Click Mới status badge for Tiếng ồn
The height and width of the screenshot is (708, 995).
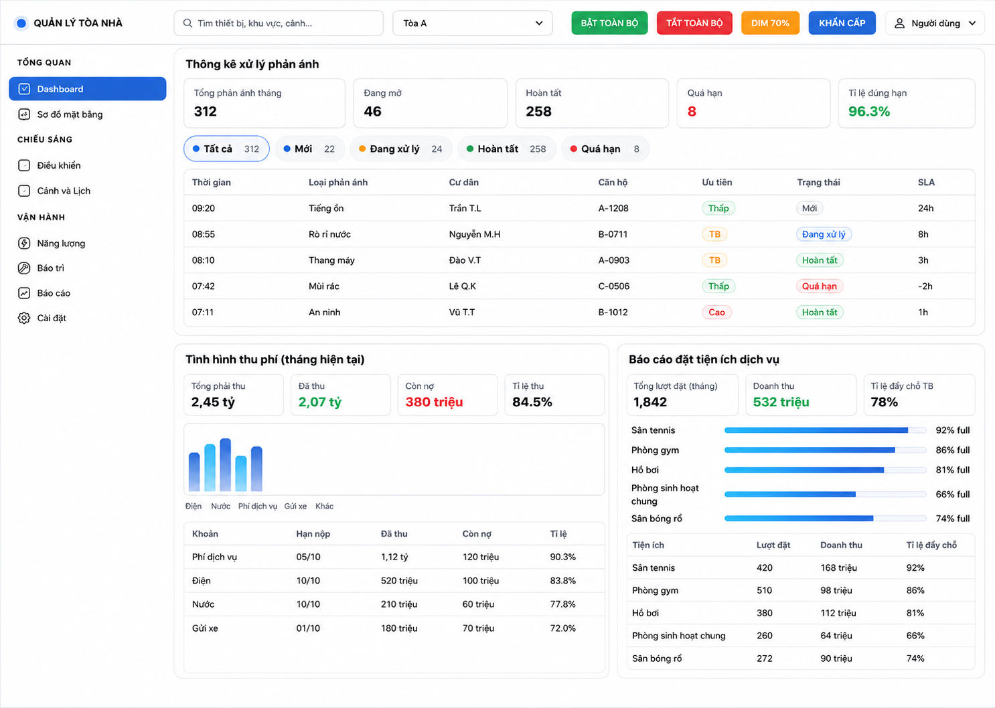click(810, 208)
